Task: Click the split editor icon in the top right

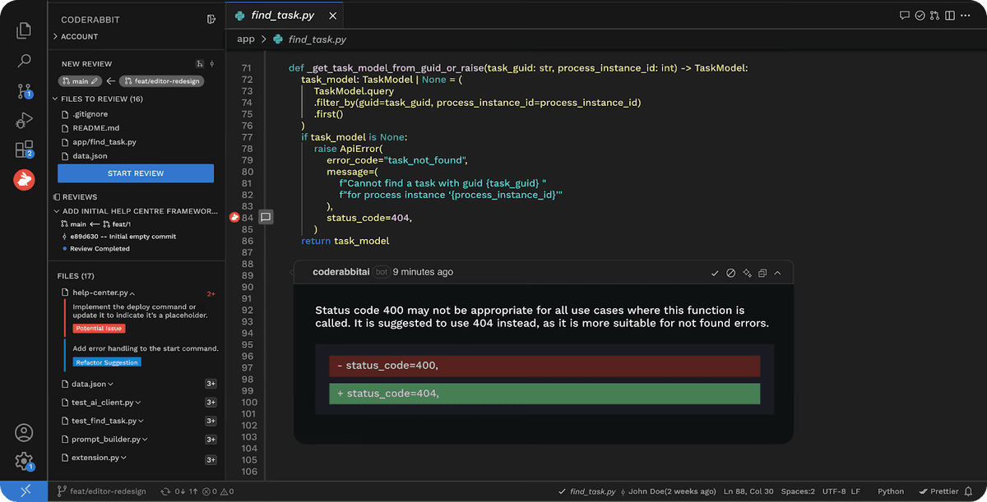Action: tap(952, 16)
